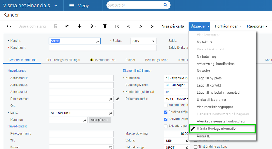Viewport: 272px width, 149px height.
Task: Delete customer with trash icon
Action: coord(105,26)
